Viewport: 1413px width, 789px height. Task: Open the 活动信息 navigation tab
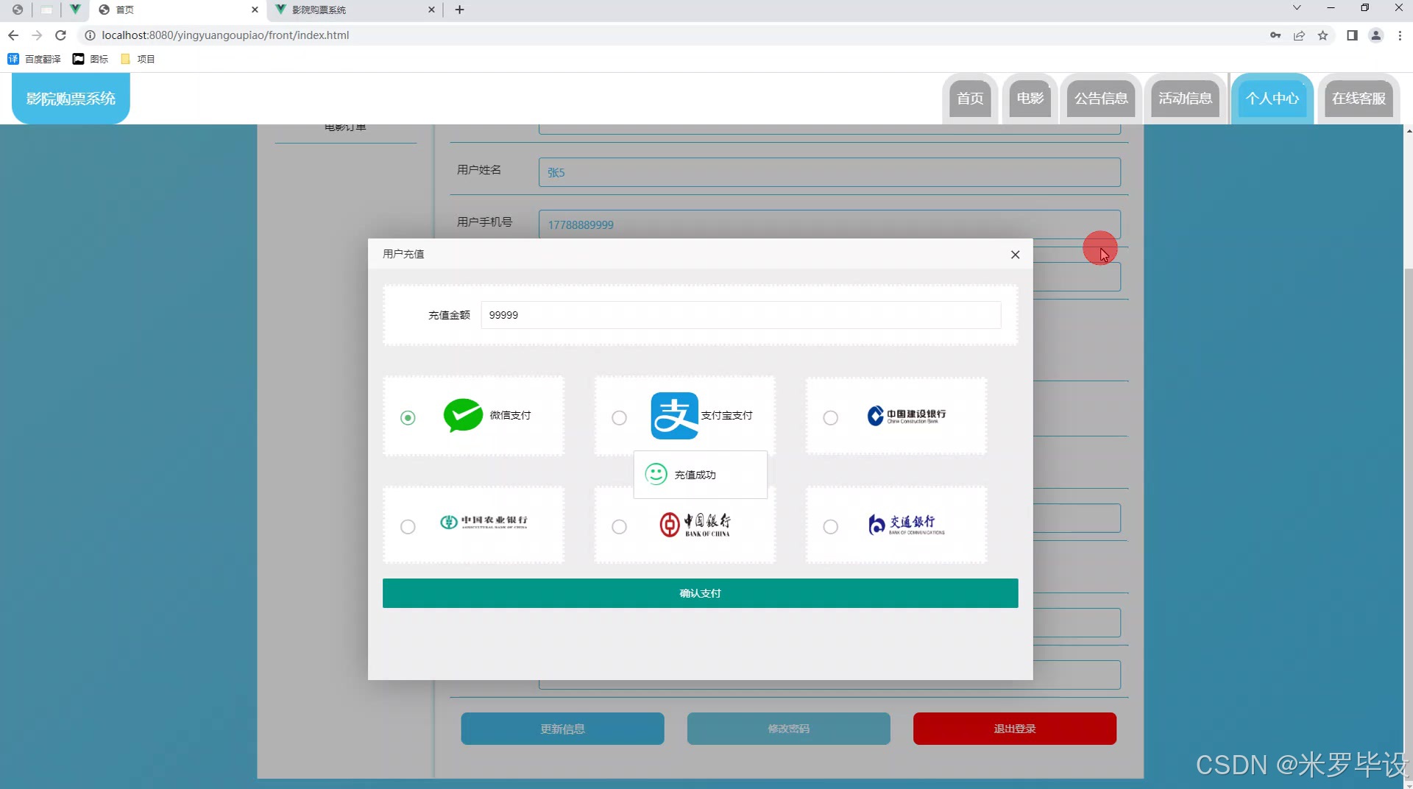[x=1185, y=99]
